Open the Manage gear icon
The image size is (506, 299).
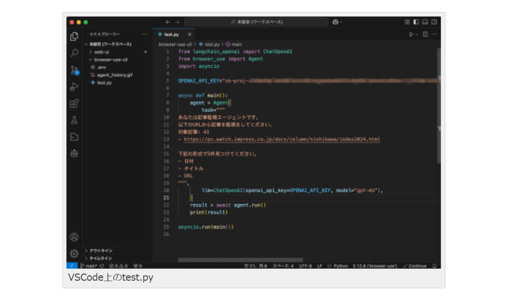click(x=74, y=253)
